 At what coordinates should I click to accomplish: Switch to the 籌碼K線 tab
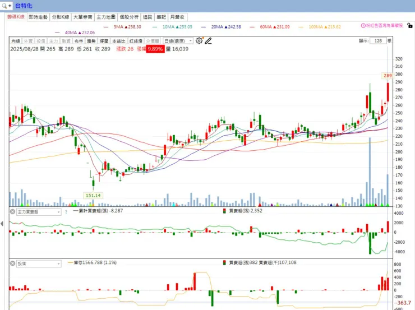coord(16,17)
